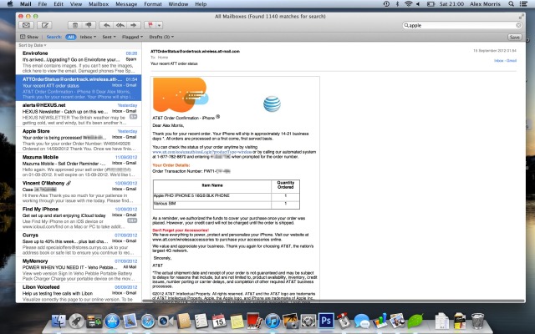Open the Help menu
This screenshot has height=334, width=535.
point(201,4)
